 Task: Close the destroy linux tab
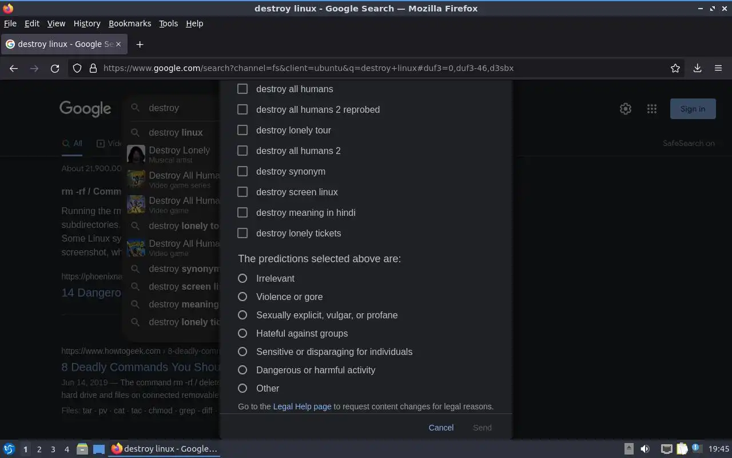(118, 44)
